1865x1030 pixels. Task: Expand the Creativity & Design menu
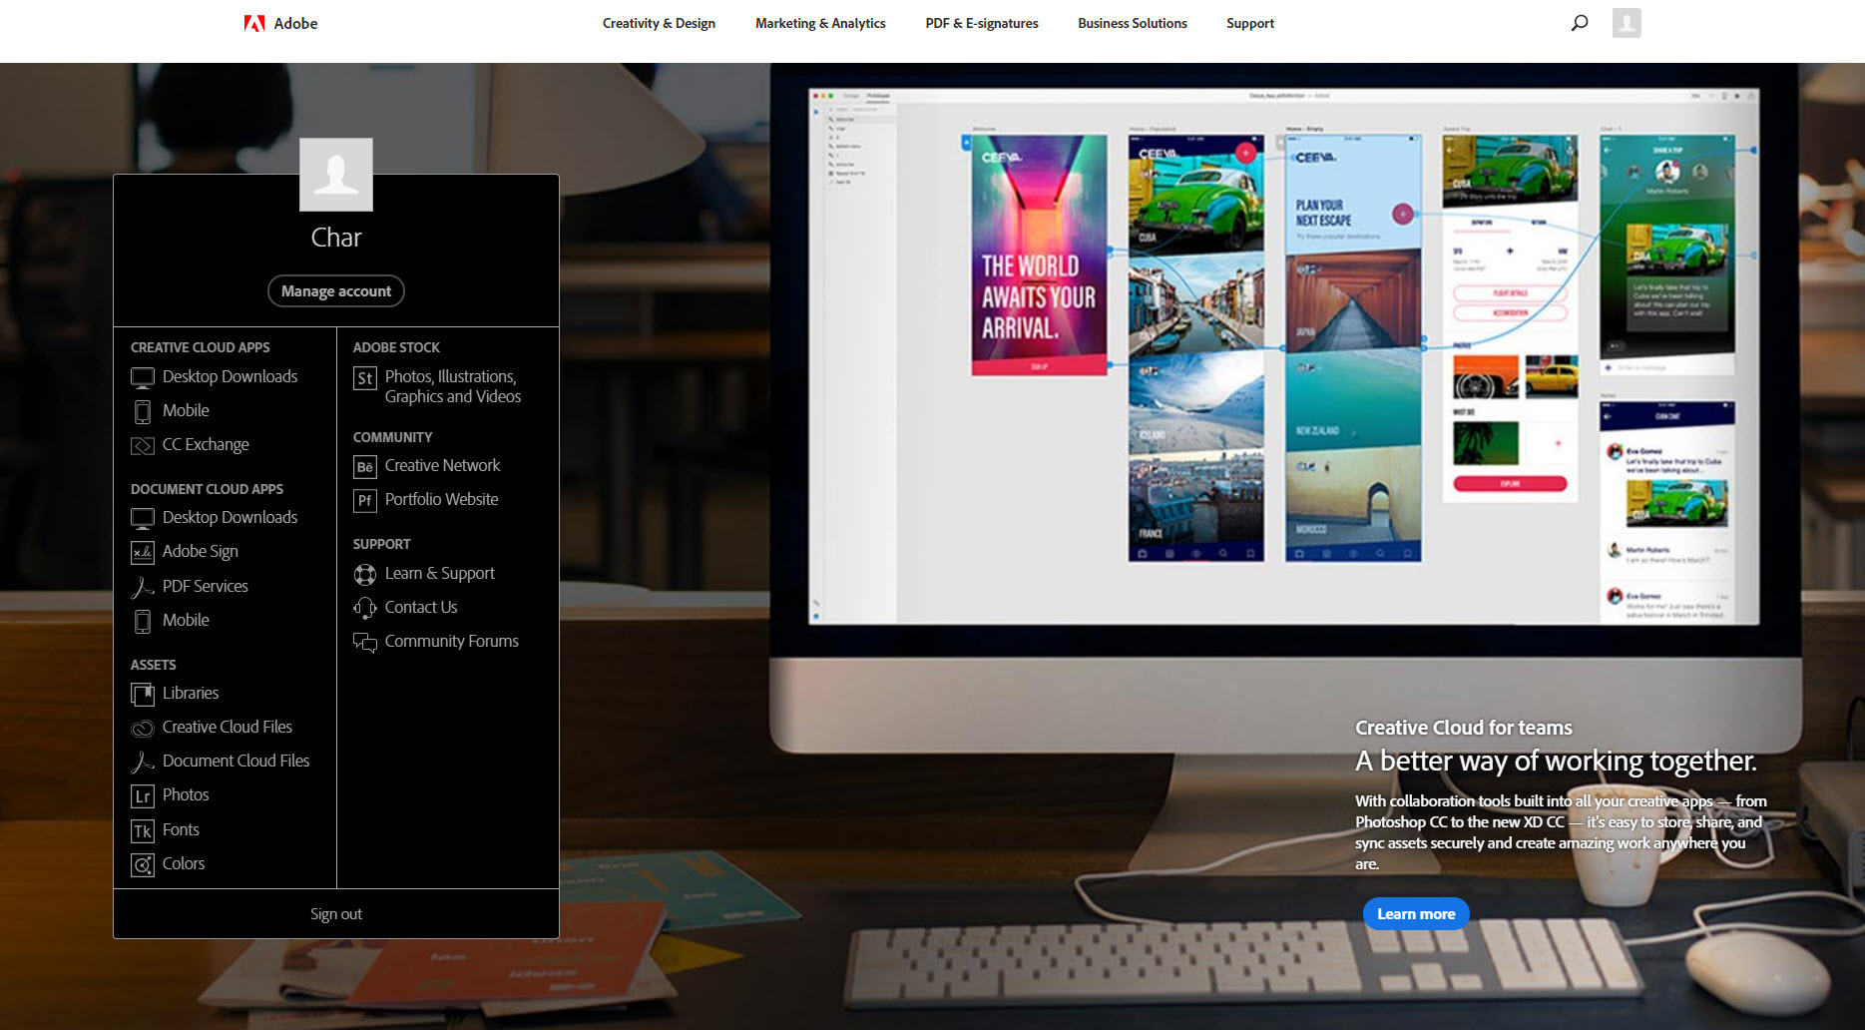tap(659, 23)
